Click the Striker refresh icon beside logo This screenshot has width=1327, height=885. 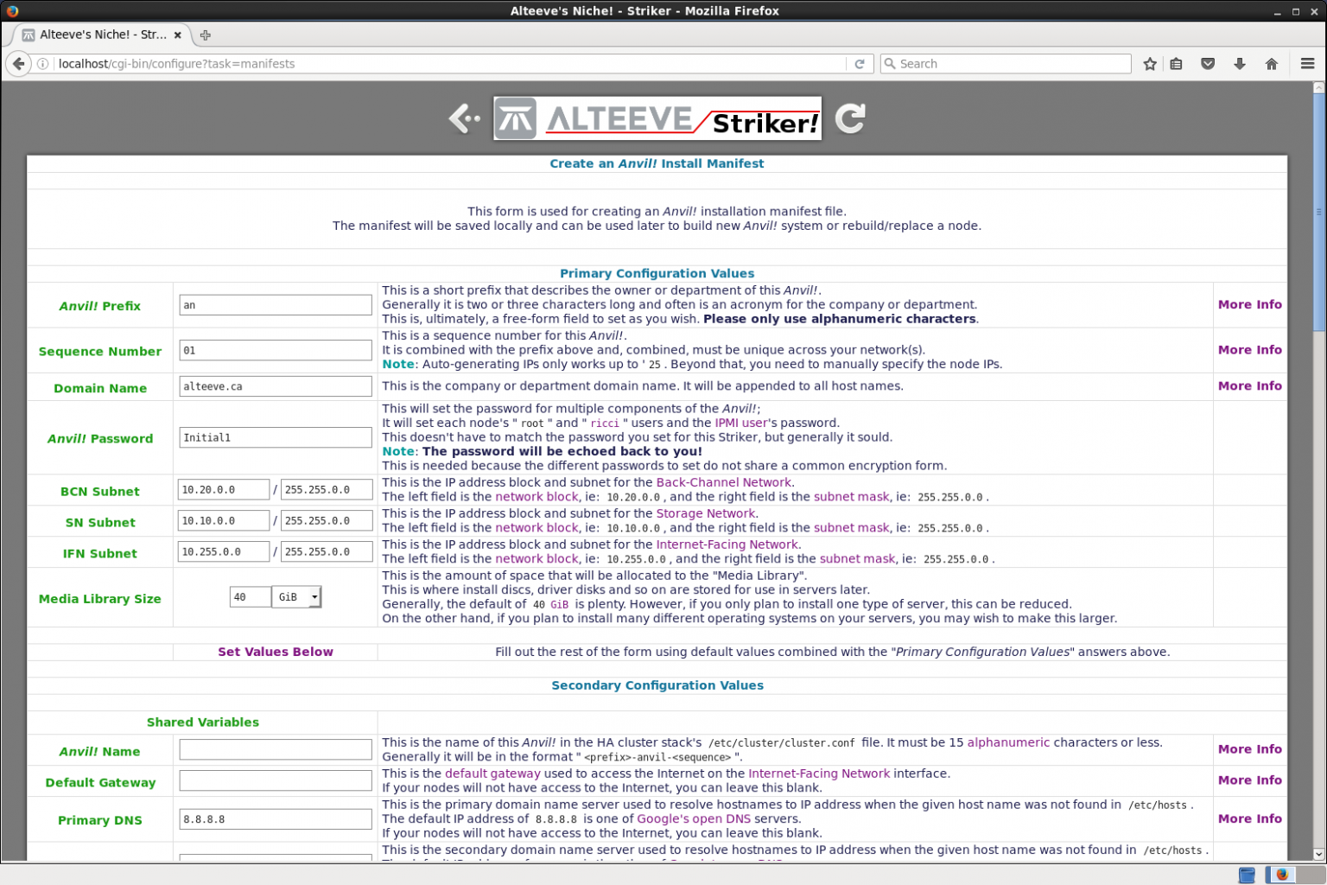pos(850,118)
